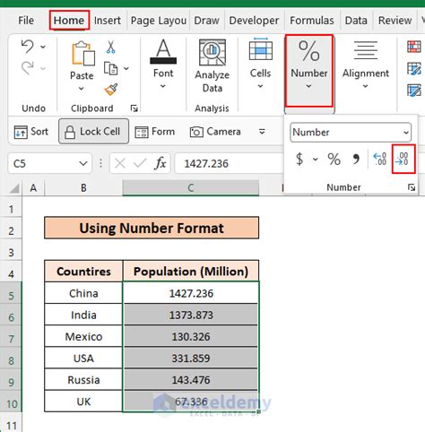
Task: Click the Redo arrow icon
Action: click(28, 68)
